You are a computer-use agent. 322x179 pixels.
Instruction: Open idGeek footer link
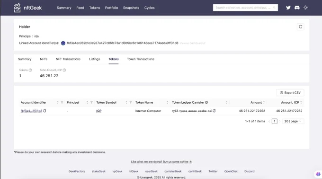pos(134,171)
